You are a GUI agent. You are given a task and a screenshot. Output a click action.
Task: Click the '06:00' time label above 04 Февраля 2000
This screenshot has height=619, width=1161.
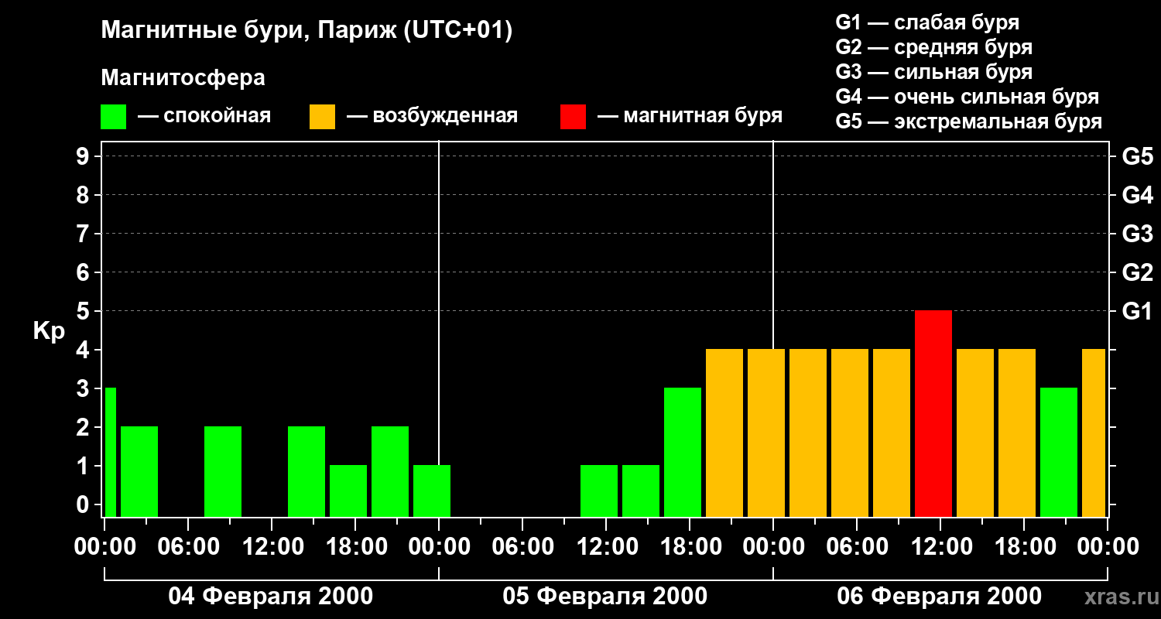coord(188,546)
